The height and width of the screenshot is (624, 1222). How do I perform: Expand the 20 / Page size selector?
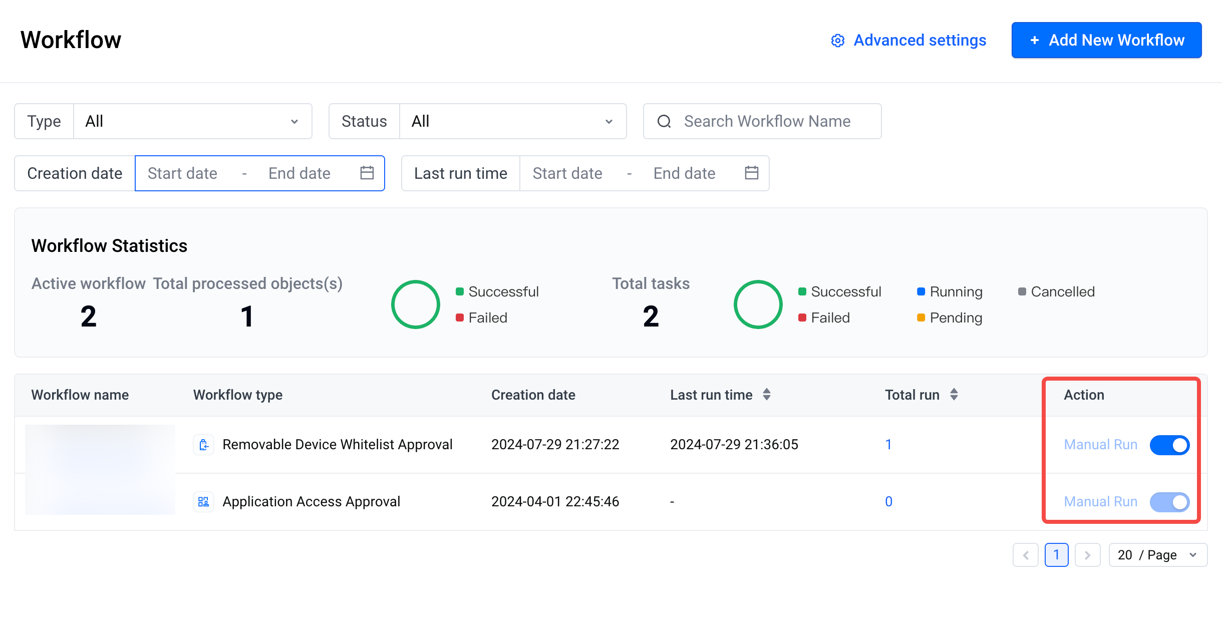click(1158, 555)
